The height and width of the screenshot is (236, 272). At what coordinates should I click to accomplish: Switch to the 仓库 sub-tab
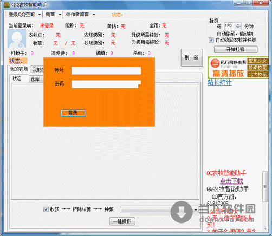[35, 79]
